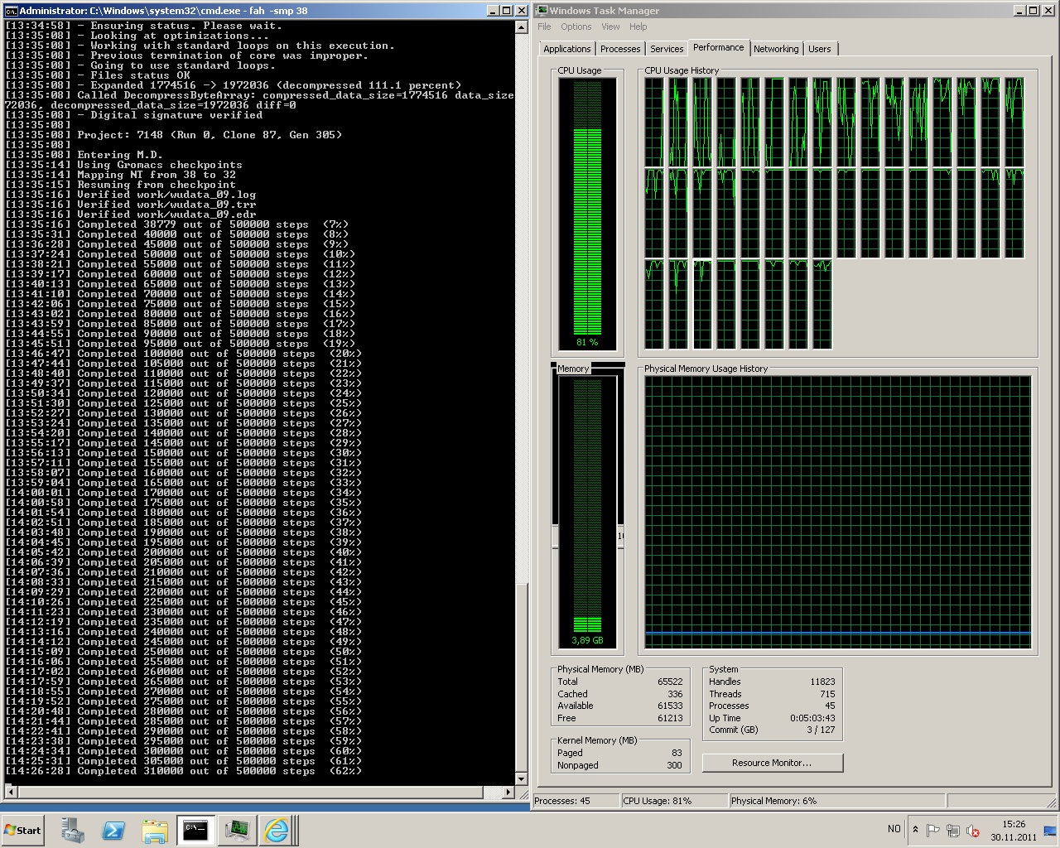The height and width of the screenshot is (848, 1060).
Task: Open the cmd.exe window system menu icon
Action: click(11, 11)
